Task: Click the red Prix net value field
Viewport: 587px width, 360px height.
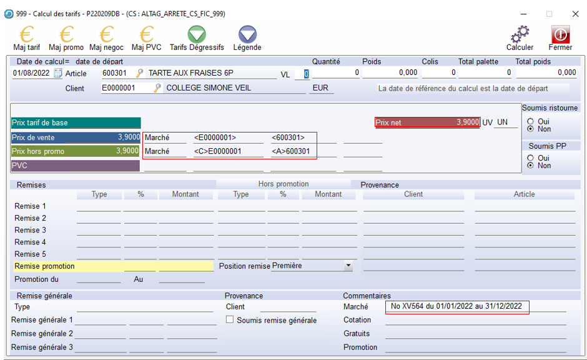Action: coord(428,122)
